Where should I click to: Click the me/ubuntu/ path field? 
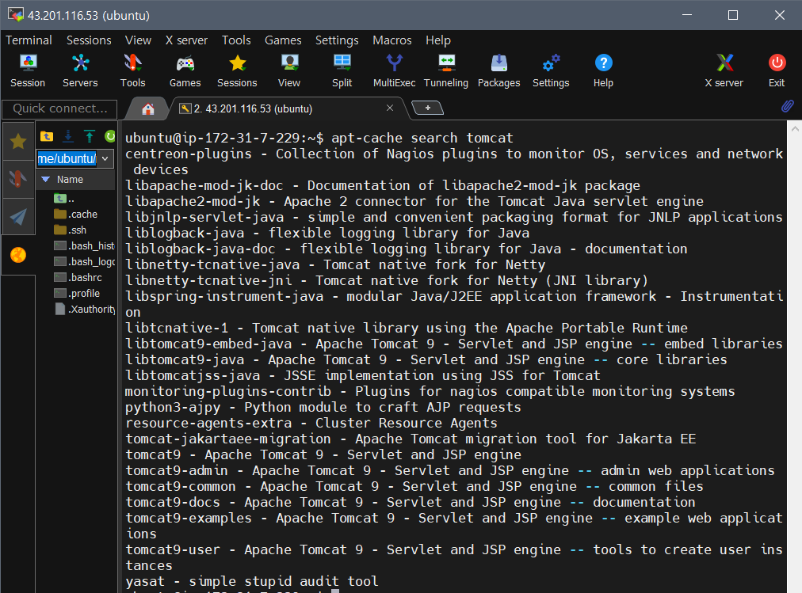pyautogui.click(x=67, y=158)
